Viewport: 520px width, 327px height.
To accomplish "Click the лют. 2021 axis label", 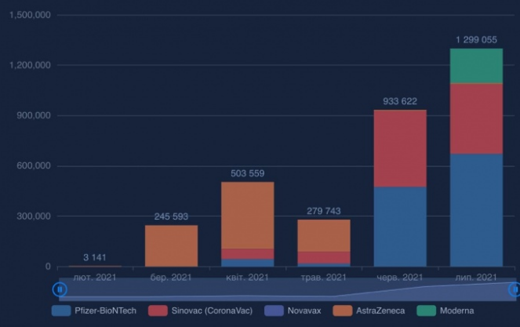I will [95, 277].
